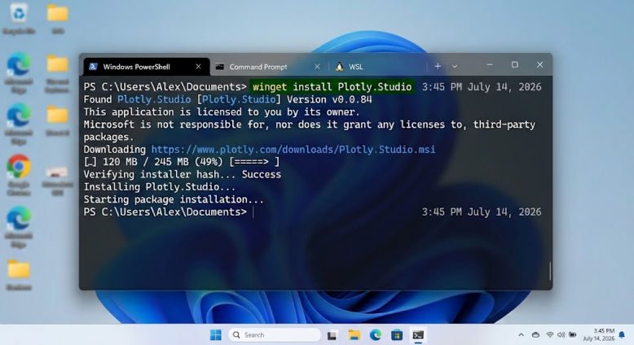Open Task View from the taskbar

332,335
